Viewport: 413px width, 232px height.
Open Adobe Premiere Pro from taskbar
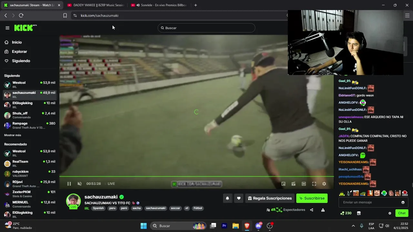click(225, 226)
